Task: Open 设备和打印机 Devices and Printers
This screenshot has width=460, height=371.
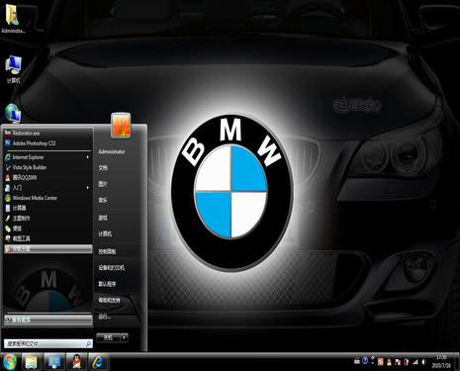Action: [112, 267]
